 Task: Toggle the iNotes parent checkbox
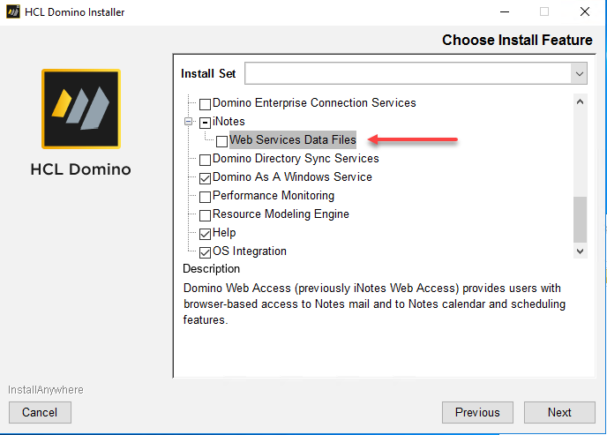click(206, 122)
